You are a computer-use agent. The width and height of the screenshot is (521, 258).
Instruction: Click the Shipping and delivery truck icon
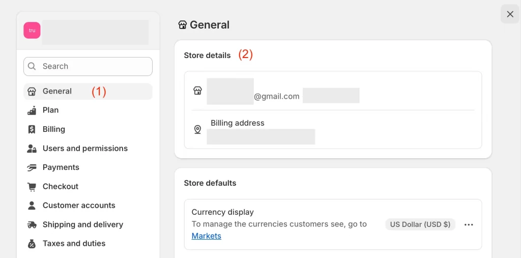point(32,225)
